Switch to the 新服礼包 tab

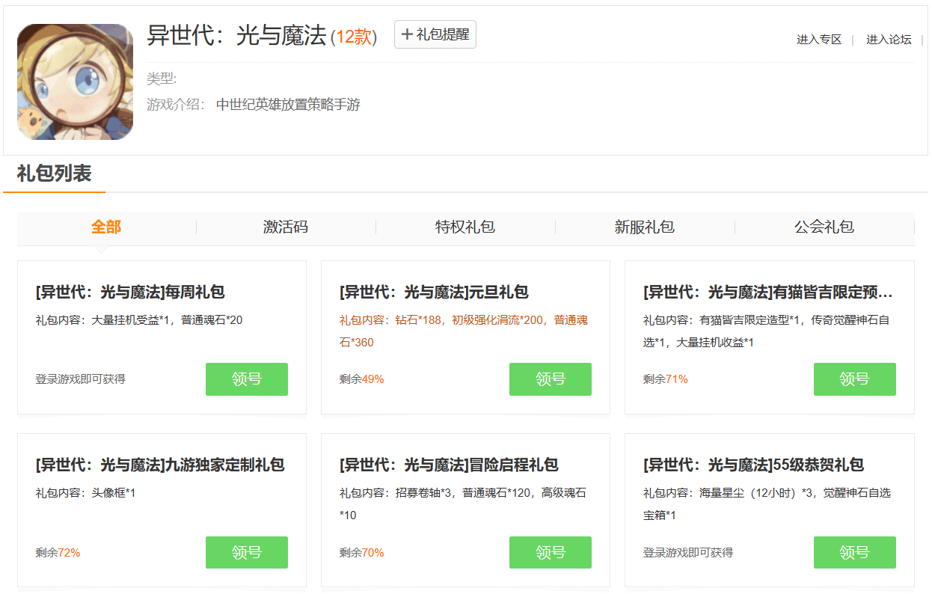click(645, 227)
